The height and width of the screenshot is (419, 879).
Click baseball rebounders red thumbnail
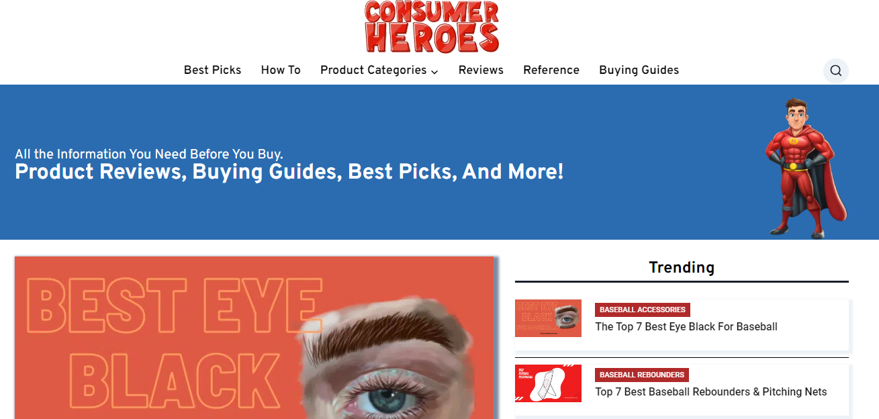point(548,383)
